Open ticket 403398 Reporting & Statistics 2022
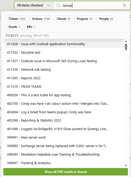This screenshot has height=177, width=131. (64, 120)
